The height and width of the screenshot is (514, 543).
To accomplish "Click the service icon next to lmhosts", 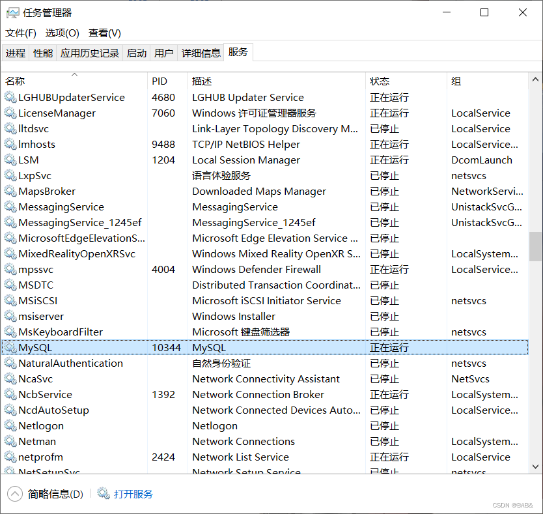I will [10, 144].
